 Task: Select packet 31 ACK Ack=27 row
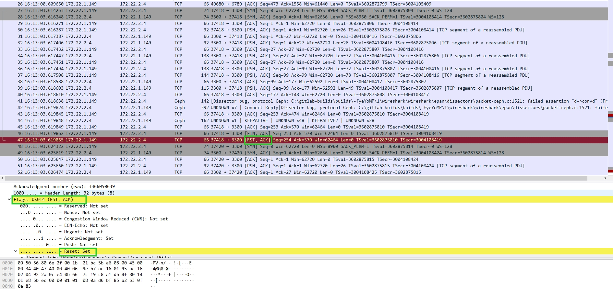pyautogui.click(x=304, y=36)
